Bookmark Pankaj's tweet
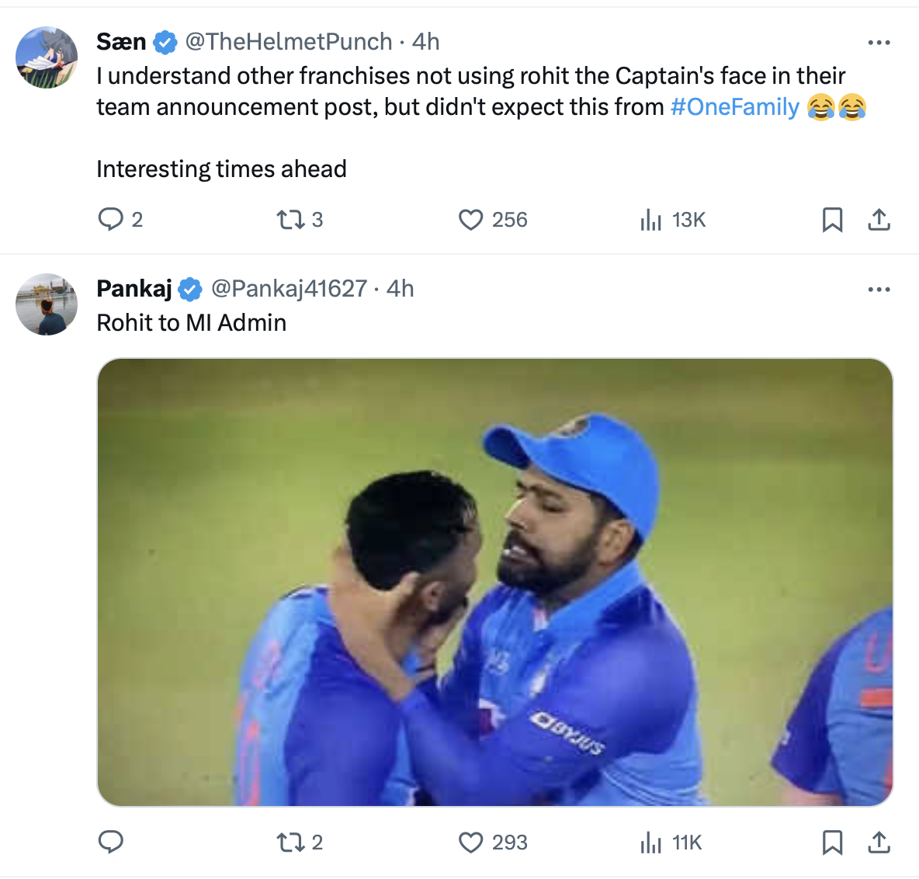 pyautogui.click(x=832, y=843)
